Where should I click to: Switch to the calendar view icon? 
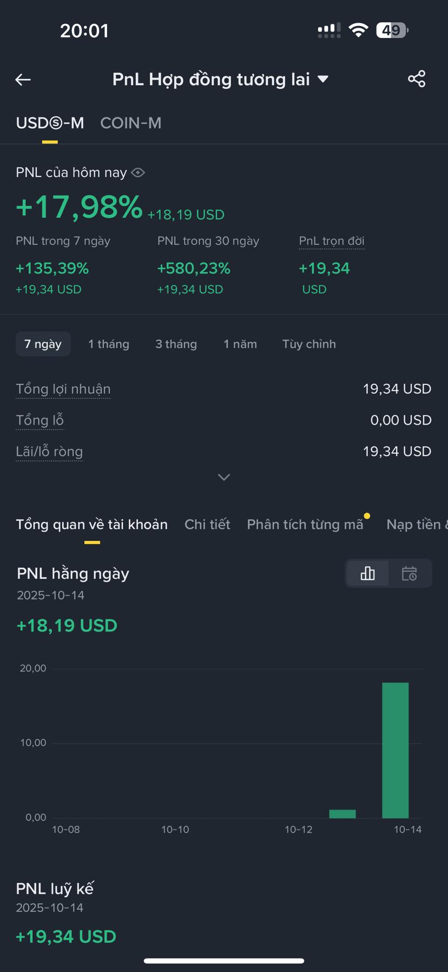click(x=410, y=573)
